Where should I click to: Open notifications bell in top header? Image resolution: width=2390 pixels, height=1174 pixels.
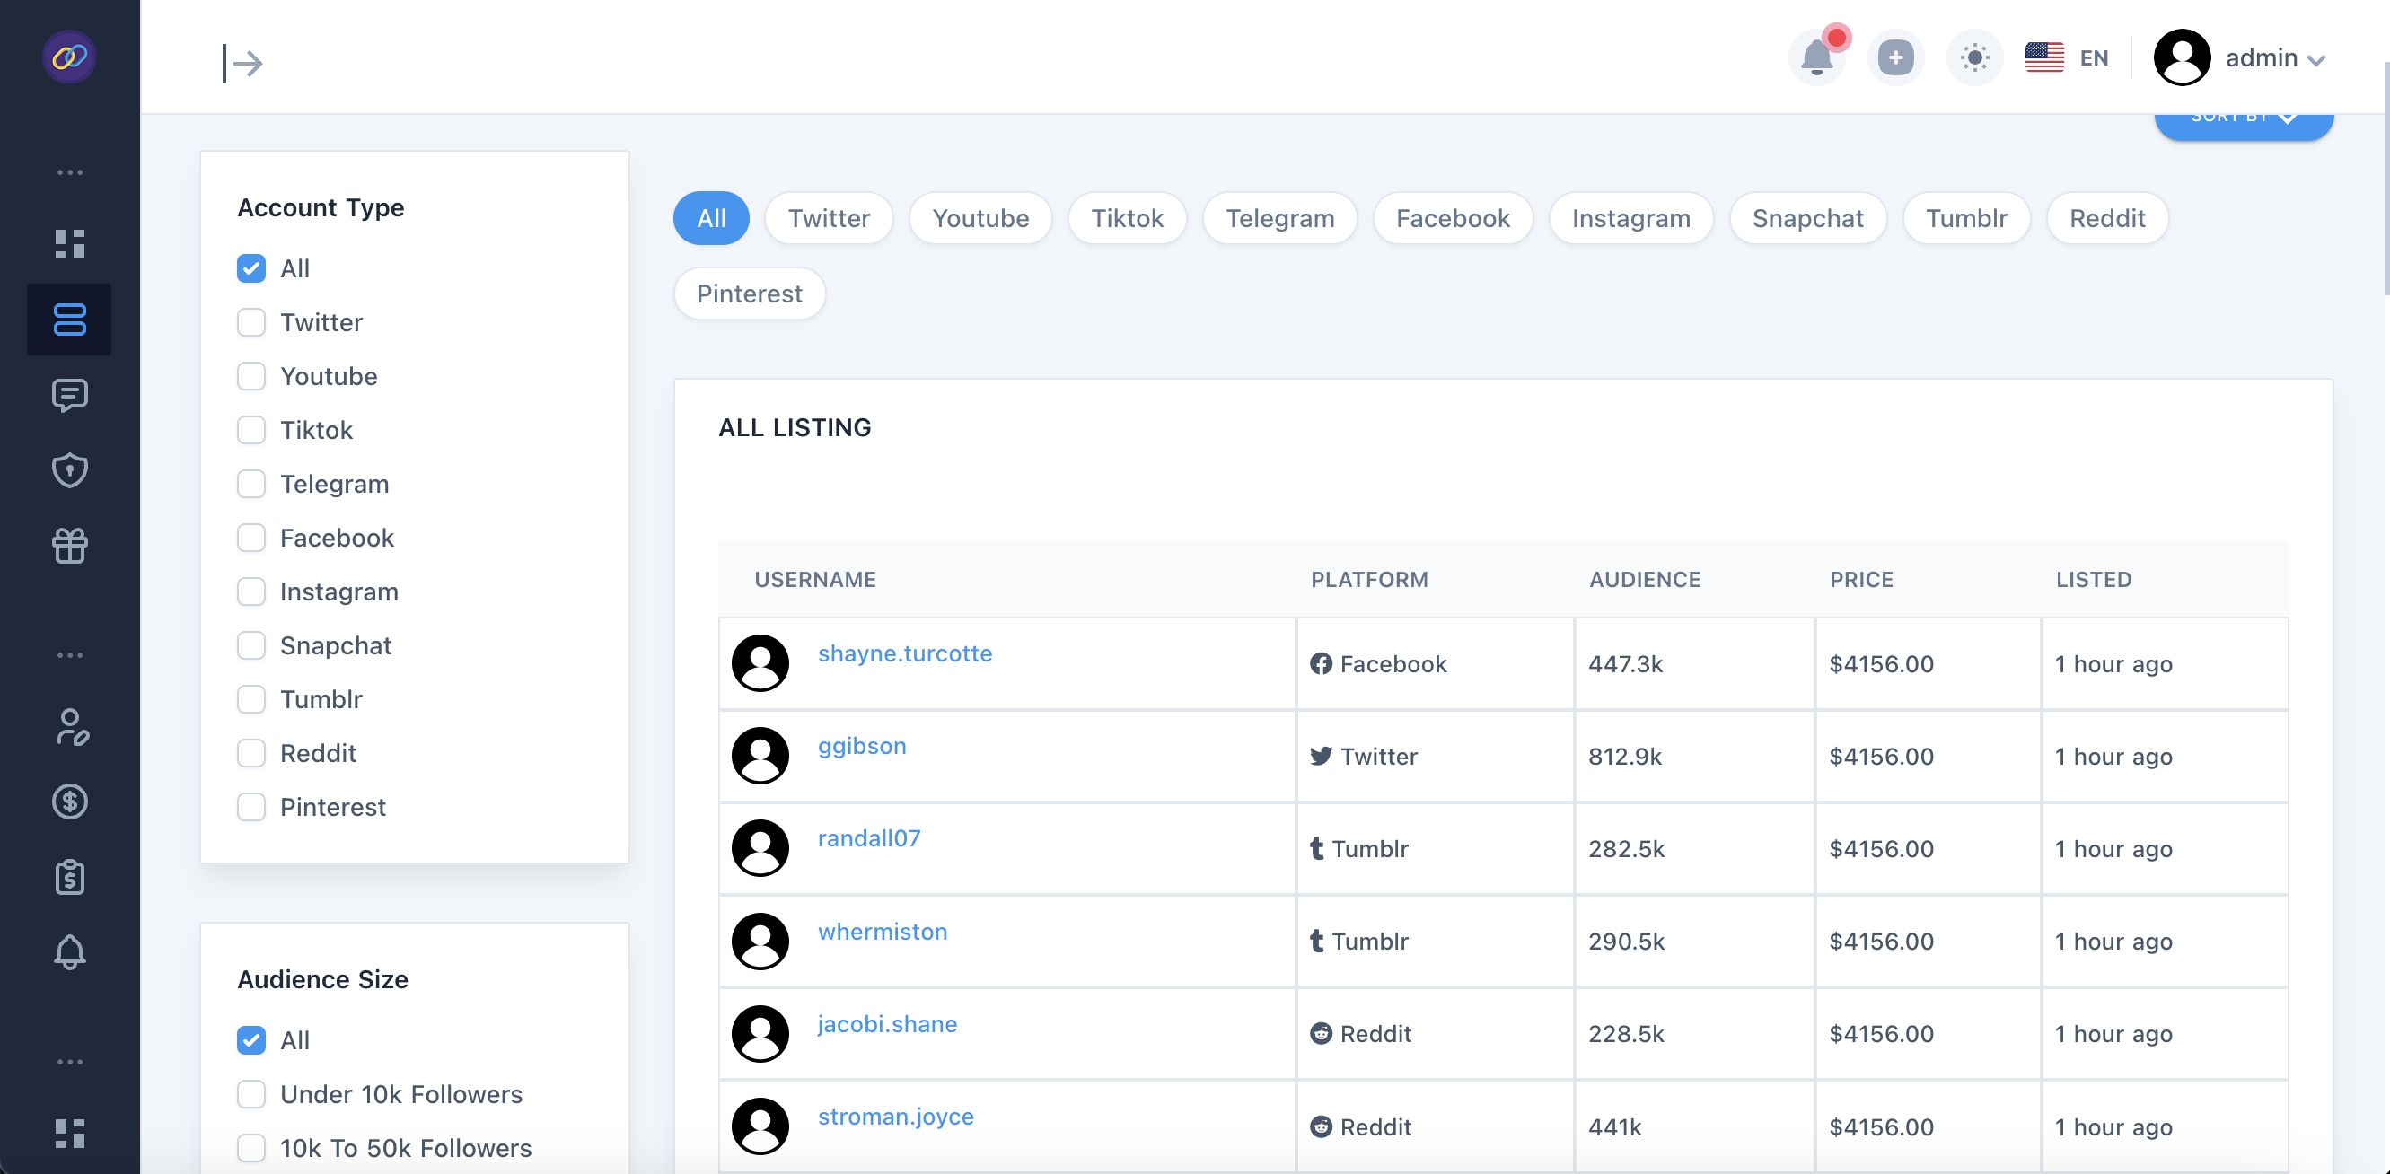click(x=1815, y=58)
